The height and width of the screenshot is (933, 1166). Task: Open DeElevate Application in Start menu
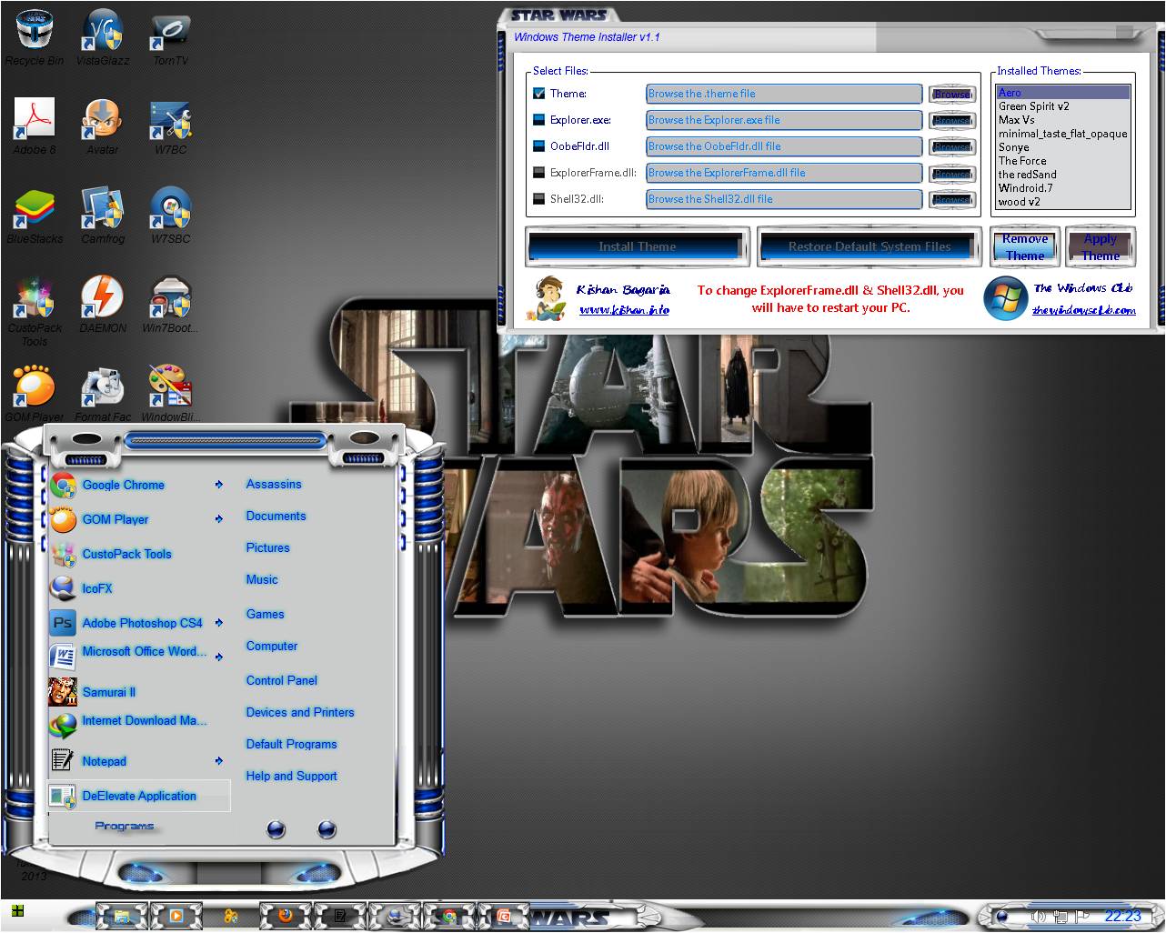click(x=139, y=796)
